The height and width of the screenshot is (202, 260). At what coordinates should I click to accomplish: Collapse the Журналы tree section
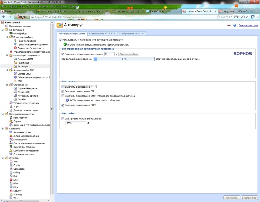pyautogui.click(x=3, y=158)
